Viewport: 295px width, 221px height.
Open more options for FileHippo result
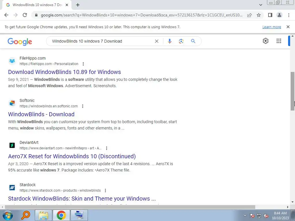(83, 64)
